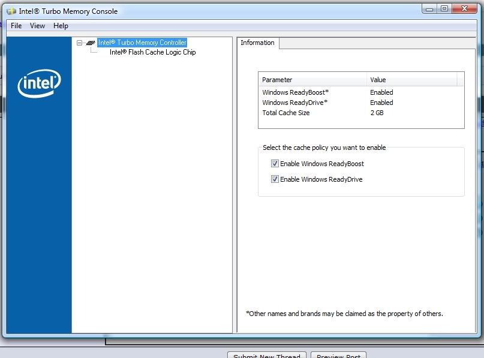
Task: Open the File menu
Action: pos(16,26)
